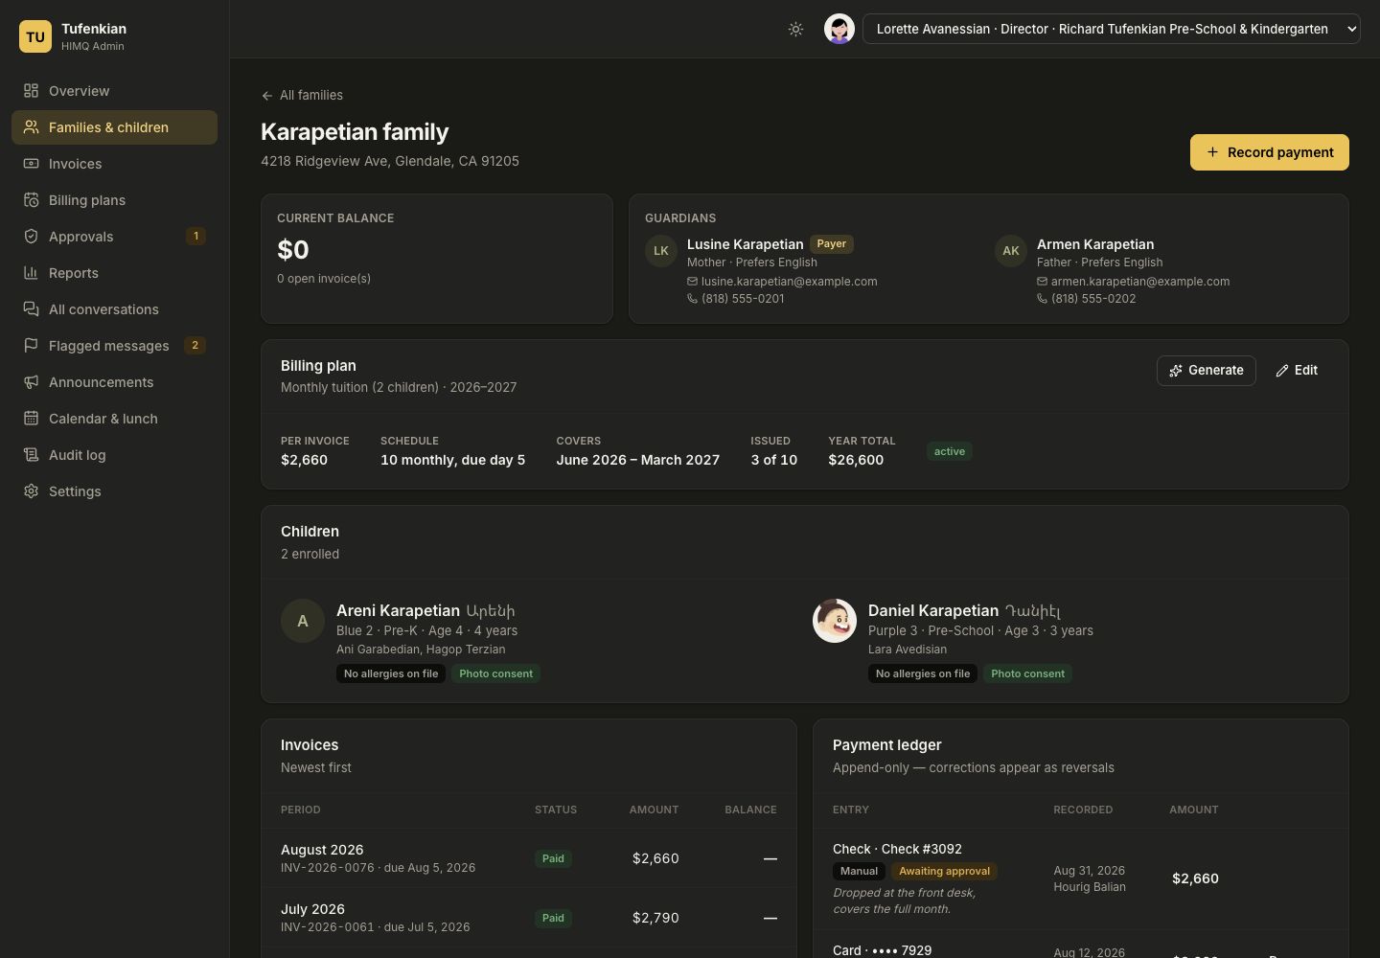Click the Approvals count badge
This screenshot has width=1380, height=958.
tap(195, 236)
